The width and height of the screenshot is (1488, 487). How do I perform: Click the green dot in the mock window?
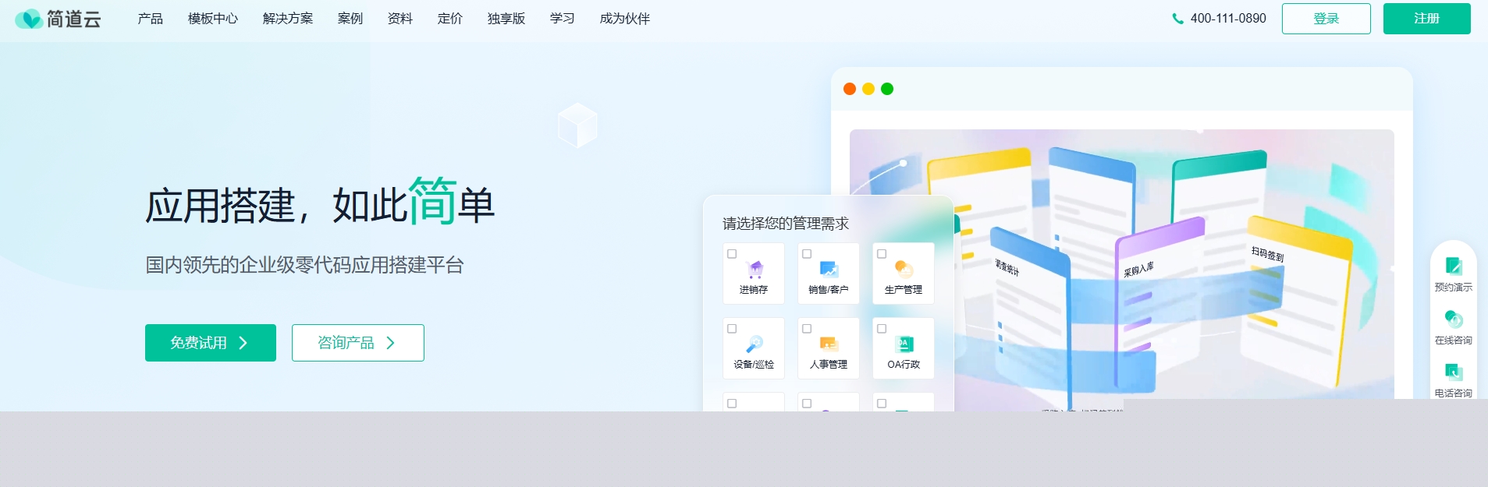coord(887,89)
